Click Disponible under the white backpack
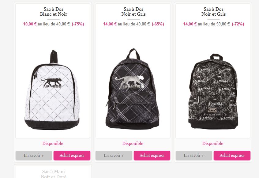Viewport: 259px width, 178px height. tap(53, 143)
